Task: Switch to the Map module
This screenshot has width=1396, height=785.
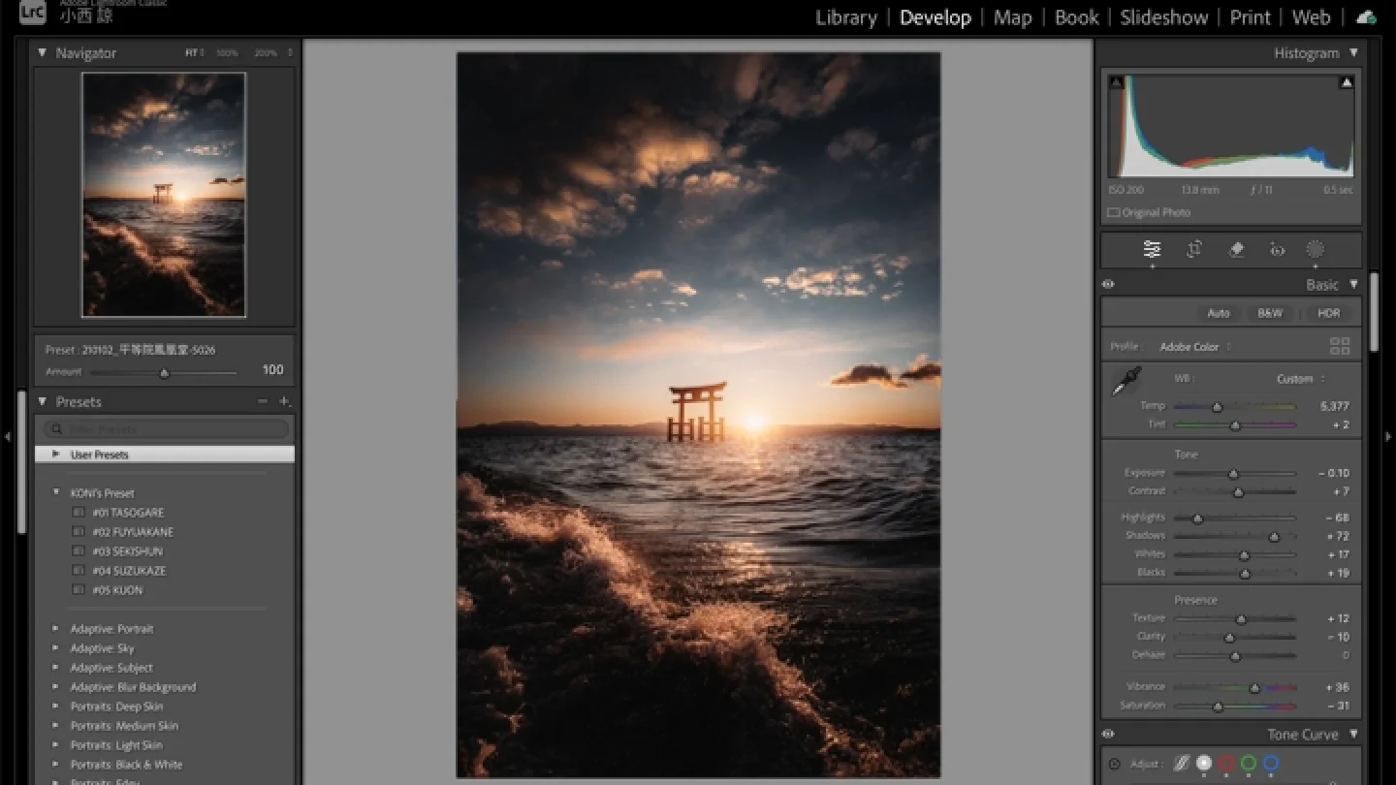Action: 1013,17
